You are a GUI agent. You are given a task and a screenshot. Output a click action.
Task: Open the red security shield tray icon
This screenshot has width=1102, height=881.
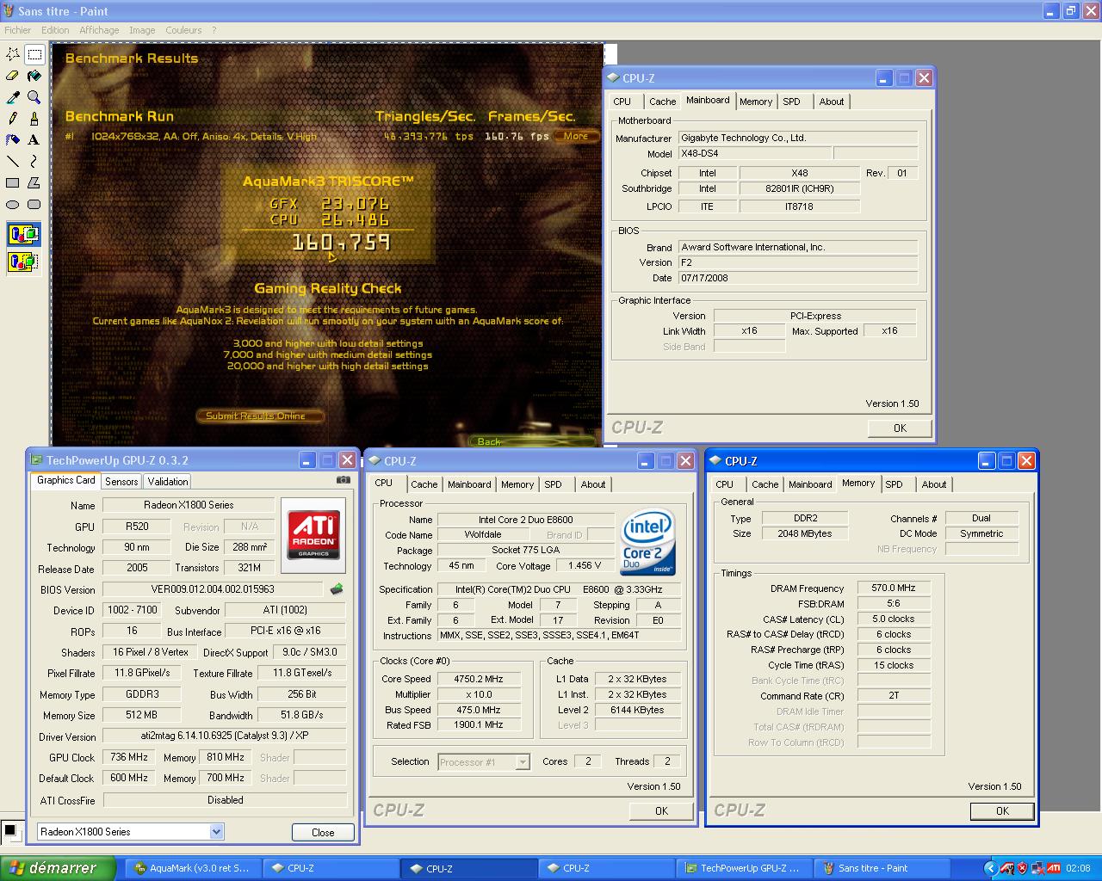(x=1022, y=868)
